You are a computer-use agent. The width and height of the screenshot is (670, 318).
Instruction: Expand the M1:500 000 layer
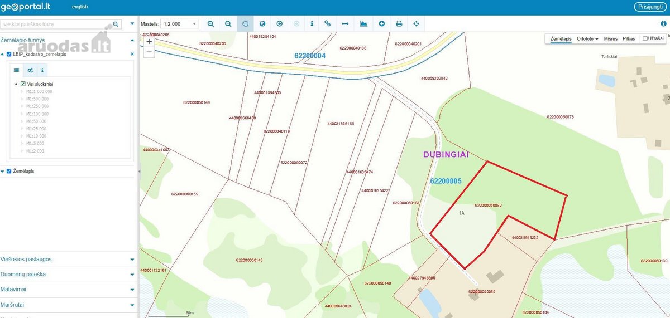[x=23, y=99]
